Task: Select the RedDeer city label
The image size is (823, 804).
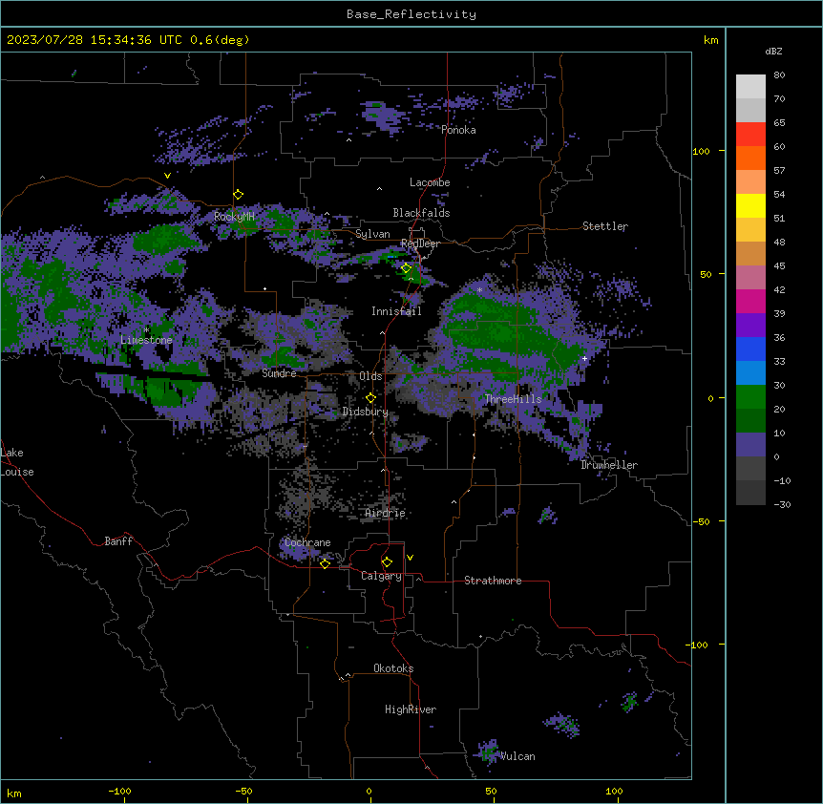Action: (x=420, y=243)
